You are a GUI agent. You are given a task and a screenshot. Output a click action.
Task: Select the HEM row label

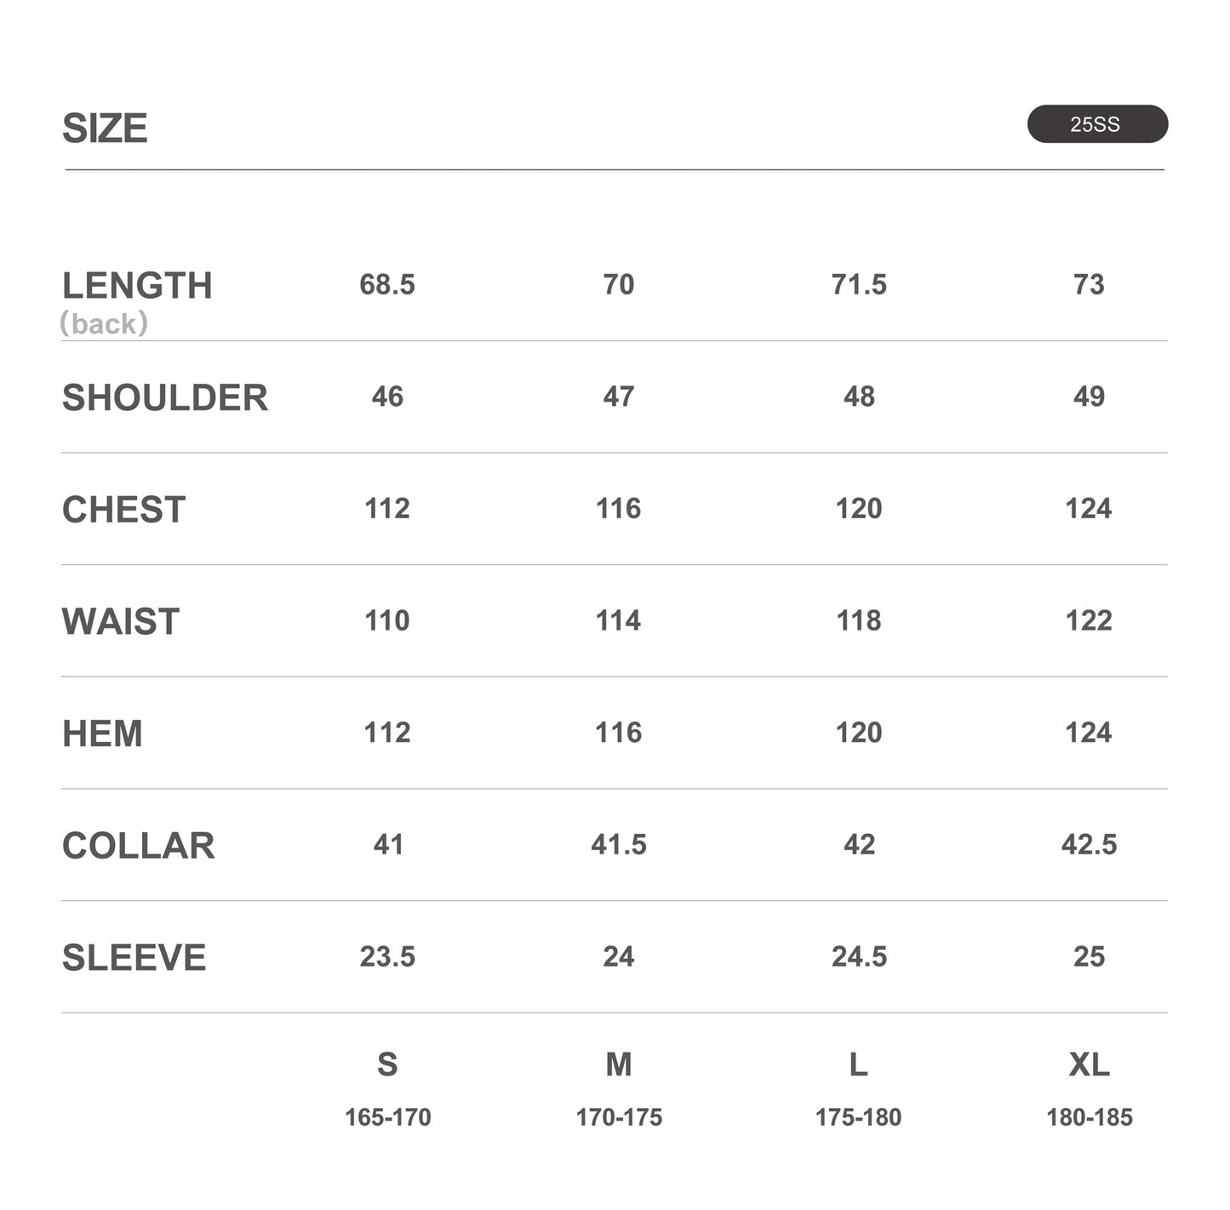[x=102, y=733]
